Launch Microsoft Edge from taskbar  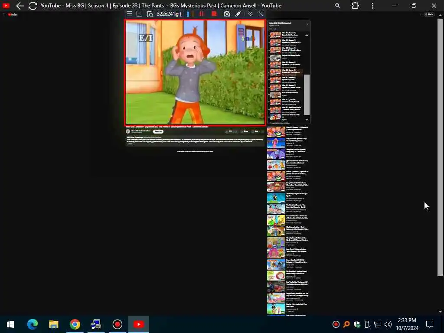pos(32,324)
